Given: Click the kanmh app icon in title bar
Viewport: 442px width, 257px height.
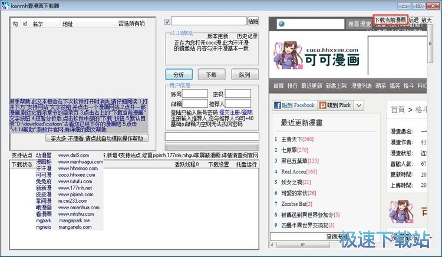Looking at the screenshot, I should [x=5, y=5].
